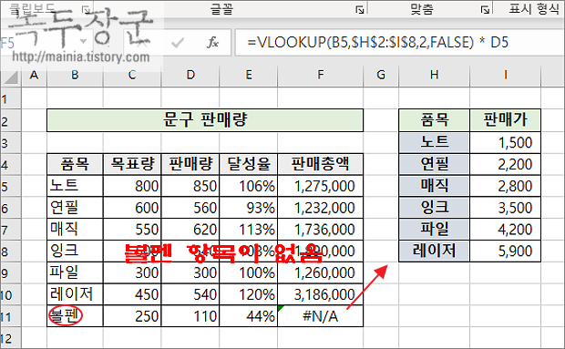Click price cell 4,200

[506, 230]
